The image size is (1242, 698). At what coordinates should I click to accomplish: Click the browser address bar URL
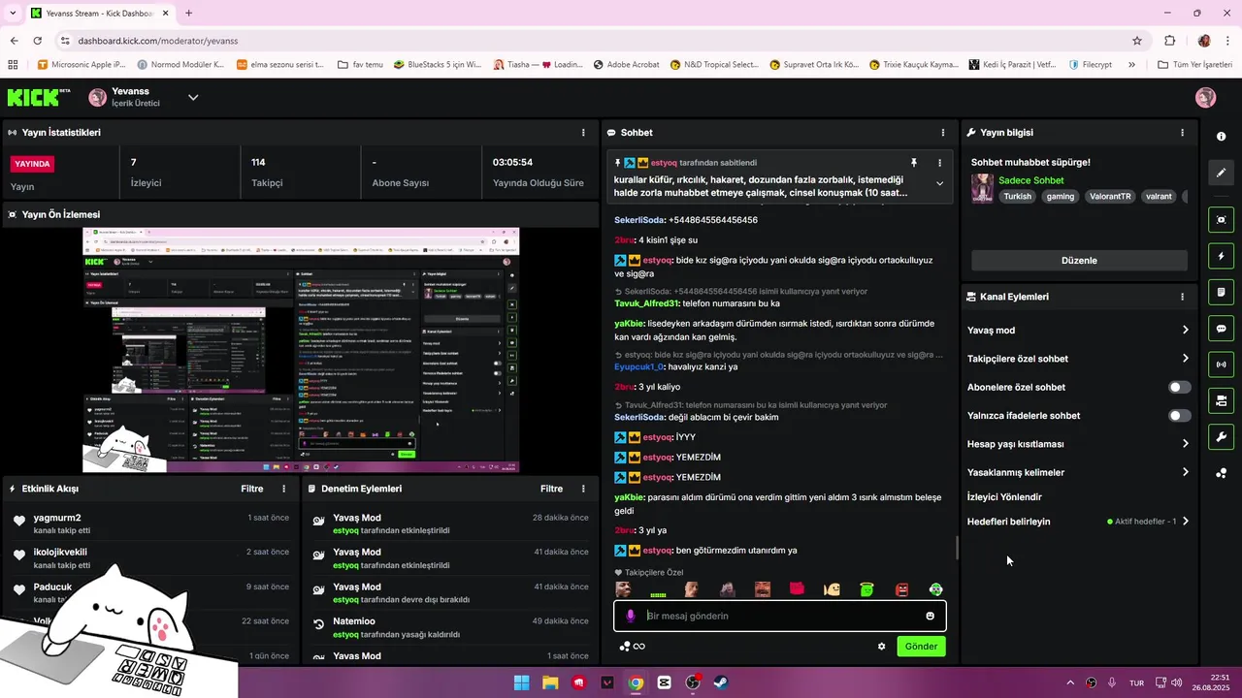158,41
